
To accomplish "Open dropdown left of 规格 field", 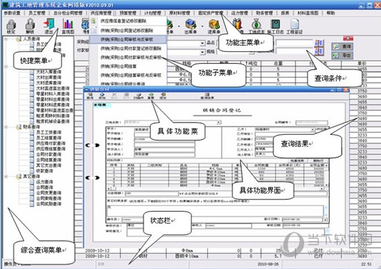I will 202,52.
